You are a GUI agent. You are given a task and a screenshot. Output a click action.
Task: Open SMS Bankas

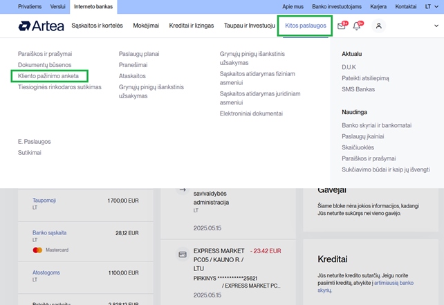coord(358,89)
